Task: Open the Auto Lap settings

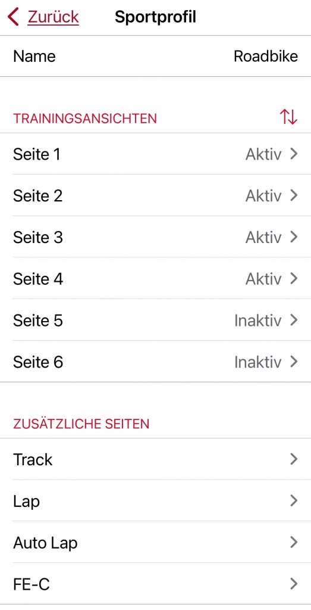Action: pos(155,542)
